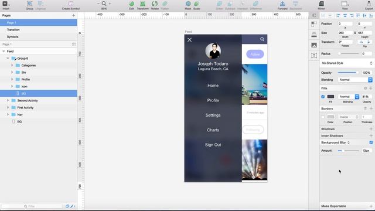
Task: Disable the Background Blur checkbox
Action: (371, 142)
